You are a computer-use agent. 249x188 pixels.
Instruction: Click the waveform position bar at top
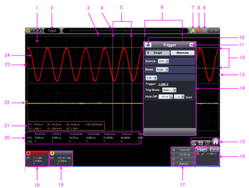coord(124,30)
